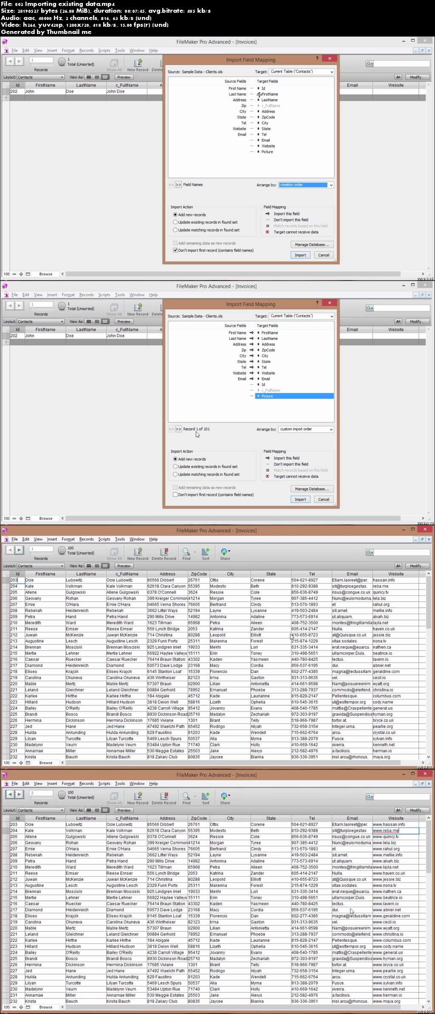Click the Aa formatting bar icon in third frame
Viewport: 435px width, 1014px height.
tap(398, 566)
